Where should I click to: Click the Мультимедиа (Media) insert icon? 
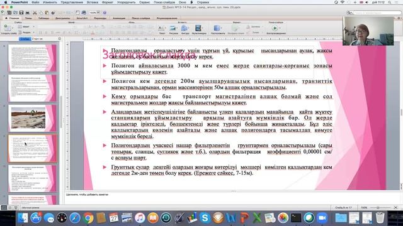[x=198, y=28]
